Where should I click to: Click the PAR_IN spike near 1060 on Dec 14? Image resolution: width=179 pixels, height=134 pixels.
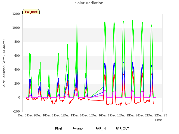pyautogui.click(x=77, y=24)
